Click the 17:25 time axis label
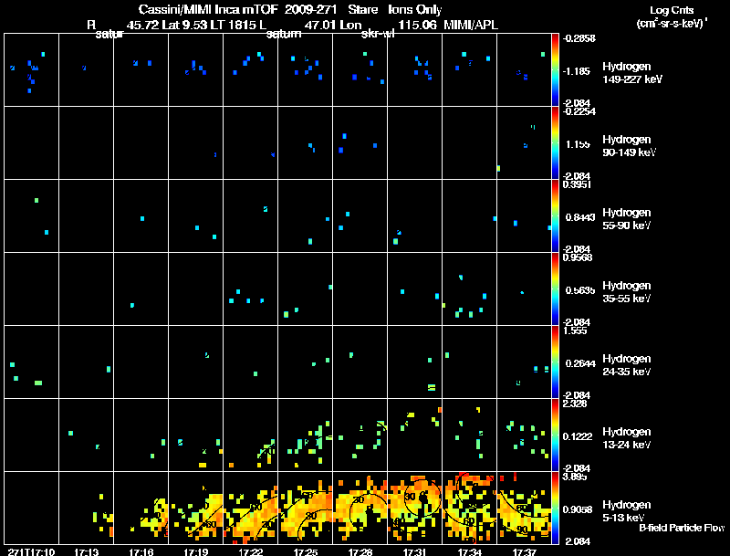Viewport: 730px width, 556px height. coord(306,552)
